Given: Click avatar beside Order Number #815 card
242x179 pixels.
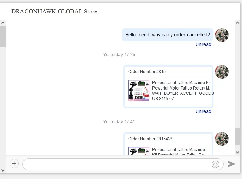Looking at the screenshot, I should click(x=222, y=72).
